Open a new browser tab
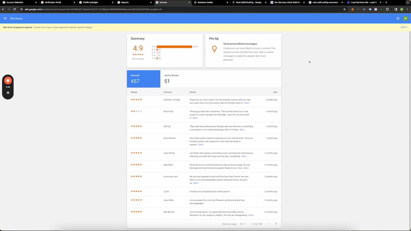This screenshot has width=411, height=231. click(x=386, y=3)
